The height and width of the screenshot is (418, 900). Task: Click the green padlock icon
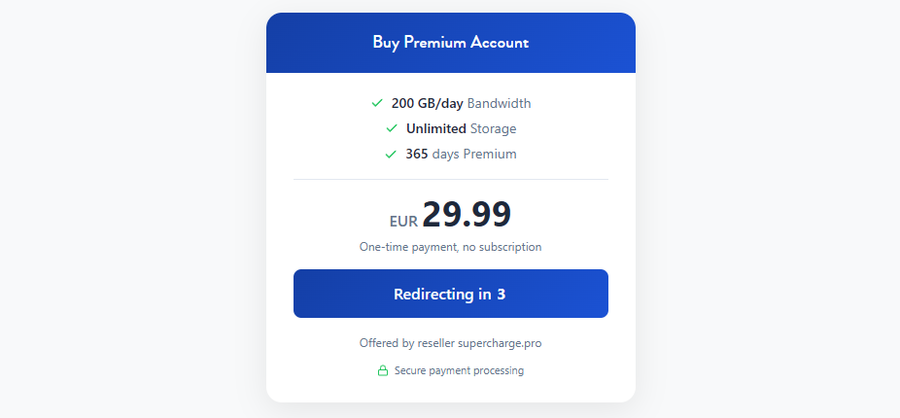[x=383, y=370]
